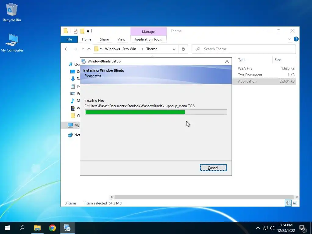This screenshot has width=312, height=234.
Task: Maximize the Theme Explorer window
Action: pyautogui.click(x=278, y=31)
